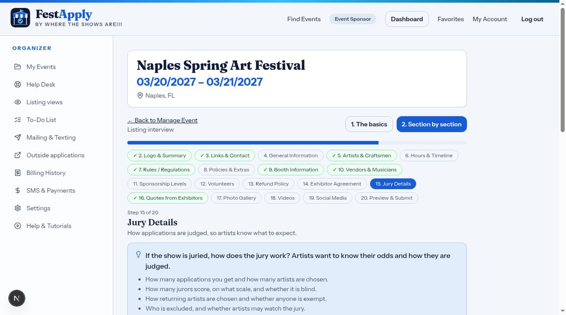The image size is (566, 315).
Task: Select step 9. Booth Information
Action: [x=291, y=170]
